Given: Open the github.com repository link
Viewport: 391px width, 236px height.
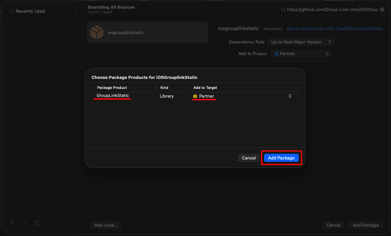Looking at the screenshot, I should [335, 29].
